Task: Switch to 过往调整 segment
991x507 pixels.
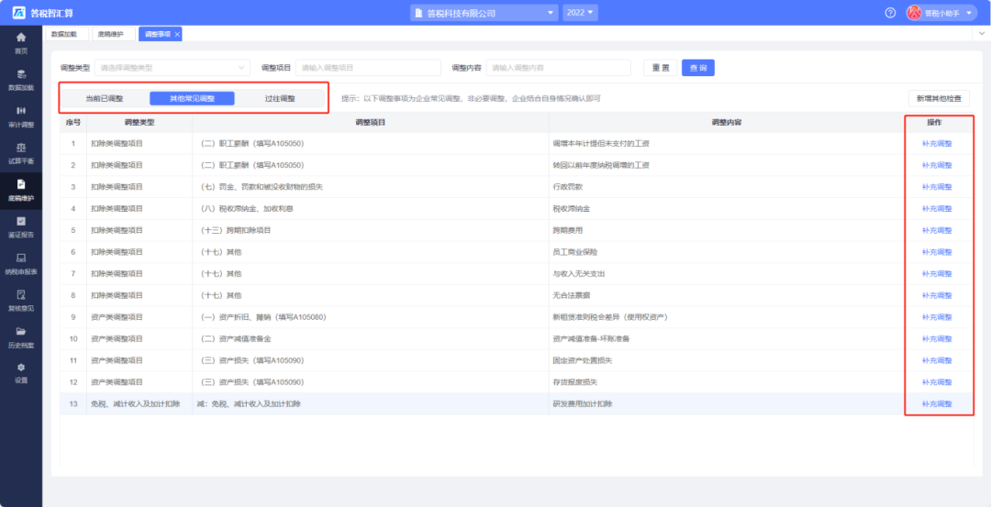Action: pyautogui.click(x=280, y=98)
